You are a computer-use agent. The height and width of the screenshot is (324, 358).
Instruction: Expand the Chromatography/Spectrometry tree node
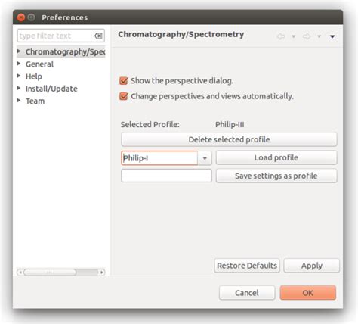coord(19,51)
